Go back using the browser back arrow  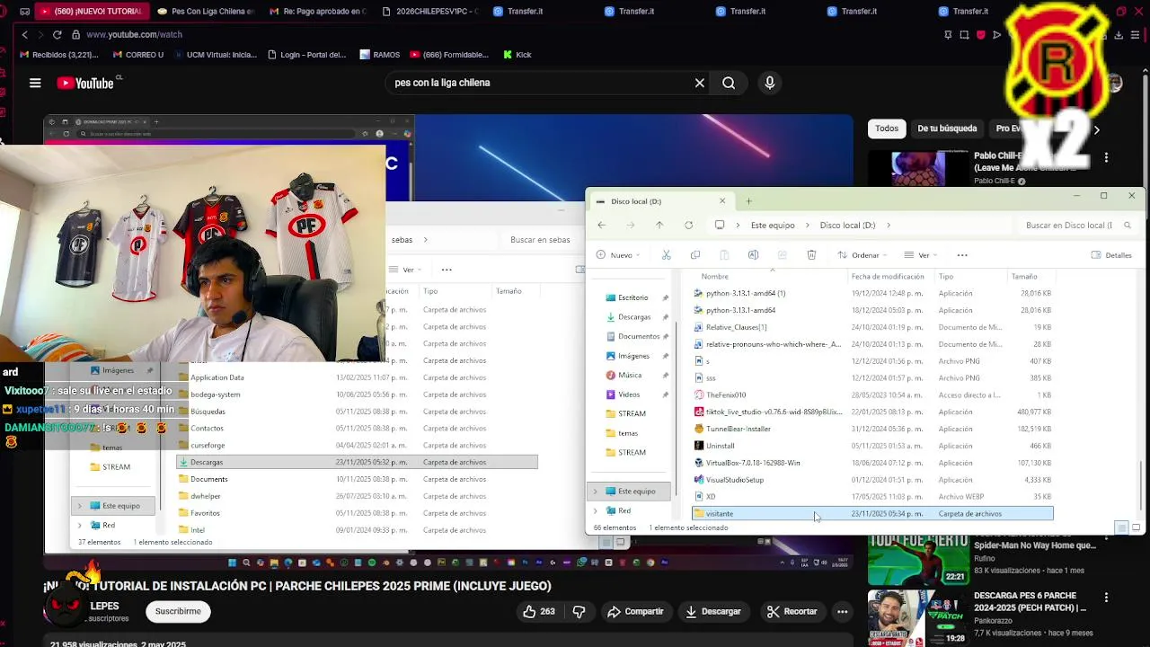pos(24,34)
